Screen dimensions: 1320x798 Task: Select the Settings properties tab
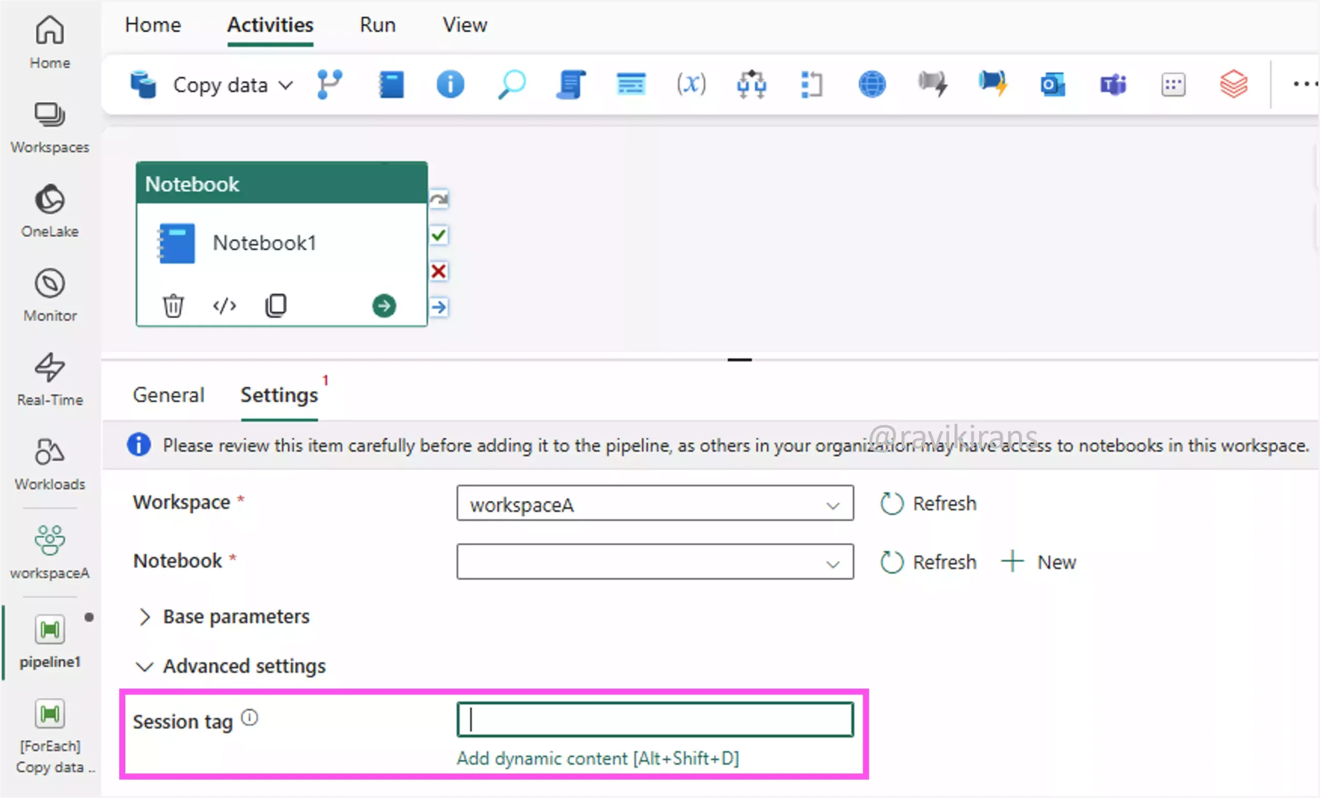[279, 395]
